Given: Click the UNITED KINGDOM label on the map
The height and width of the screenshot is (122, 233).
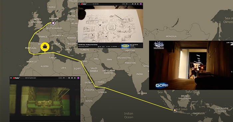Looking at the screenshot, I should click(x=37, y=21).
